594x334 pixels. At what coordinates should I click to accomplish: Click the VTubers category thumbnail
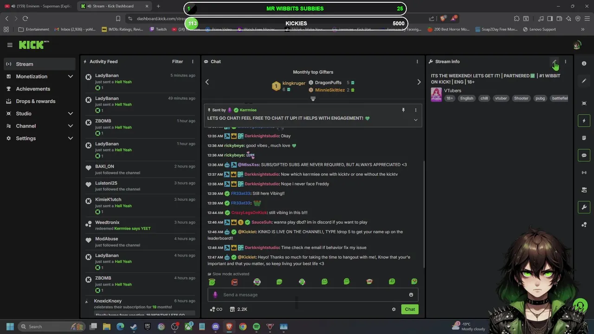pyautogui.click(x=436, y=95)
